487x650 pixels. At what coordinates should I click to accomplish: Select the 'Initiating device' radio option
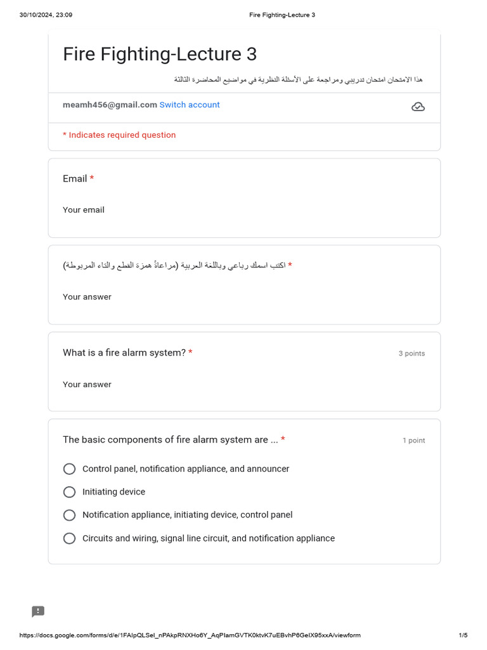click(70, 492)
